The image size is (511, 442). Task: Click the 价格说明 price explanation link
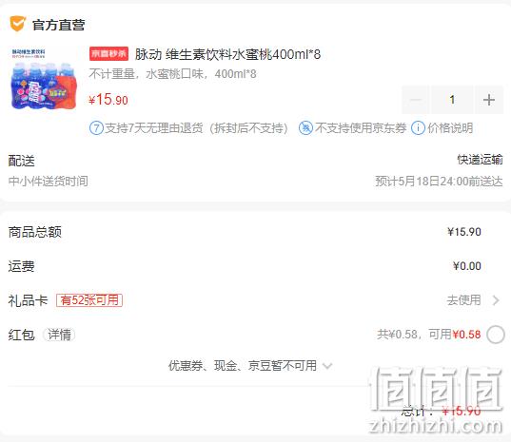450,128
